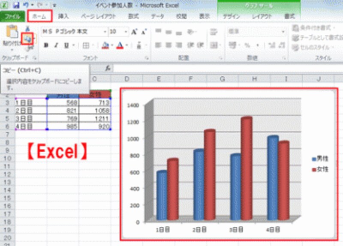Image resolution: width=343 pixels, height=246 pixels.
Task: Click the Insert Function fx icon
Action: click(108, 69)
